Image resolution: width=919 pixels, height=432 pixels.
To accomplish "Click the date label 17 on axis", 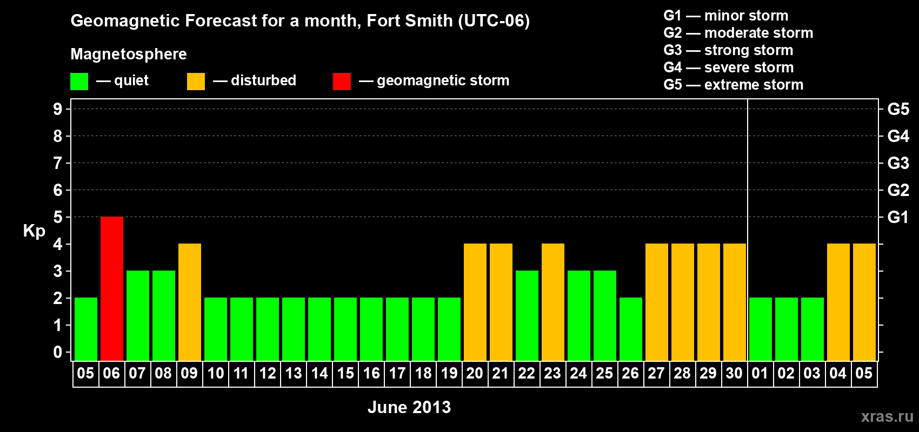I will click(397, 373).
